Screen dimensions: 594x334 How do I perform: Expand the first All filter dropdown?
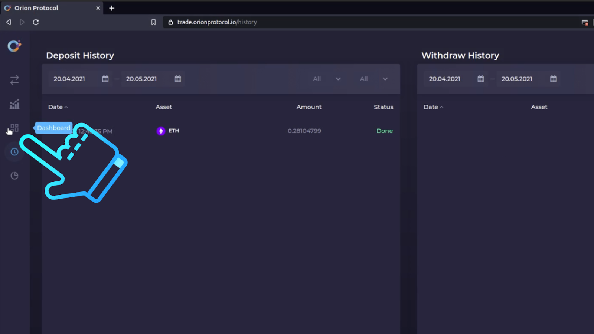tap(327, 79)
